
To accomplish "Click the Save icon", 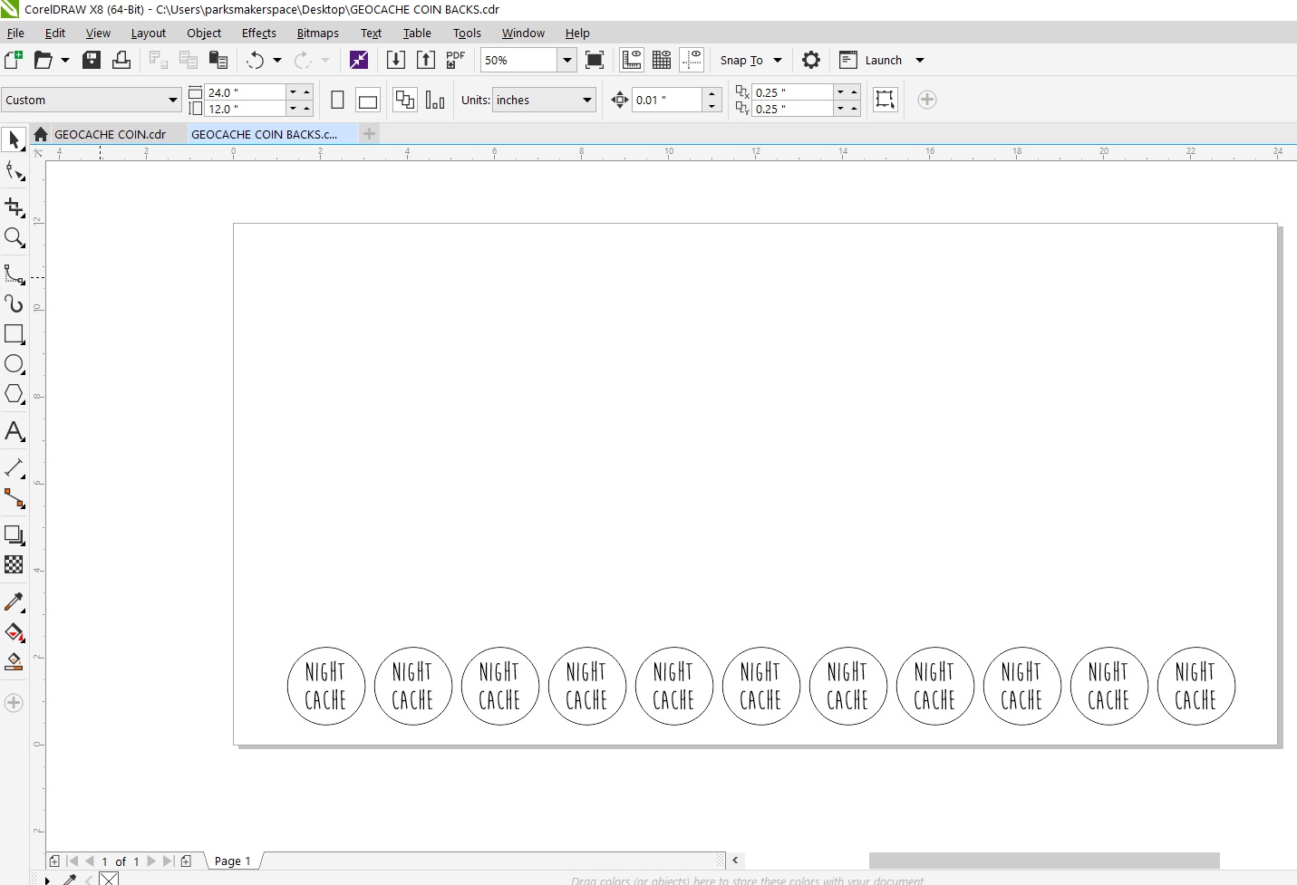I will click(92, 60).
